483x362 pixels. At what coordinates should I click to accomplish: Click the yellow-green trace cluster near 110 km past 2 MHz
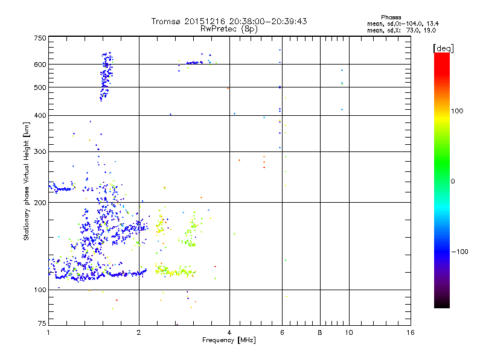[176, 271]
